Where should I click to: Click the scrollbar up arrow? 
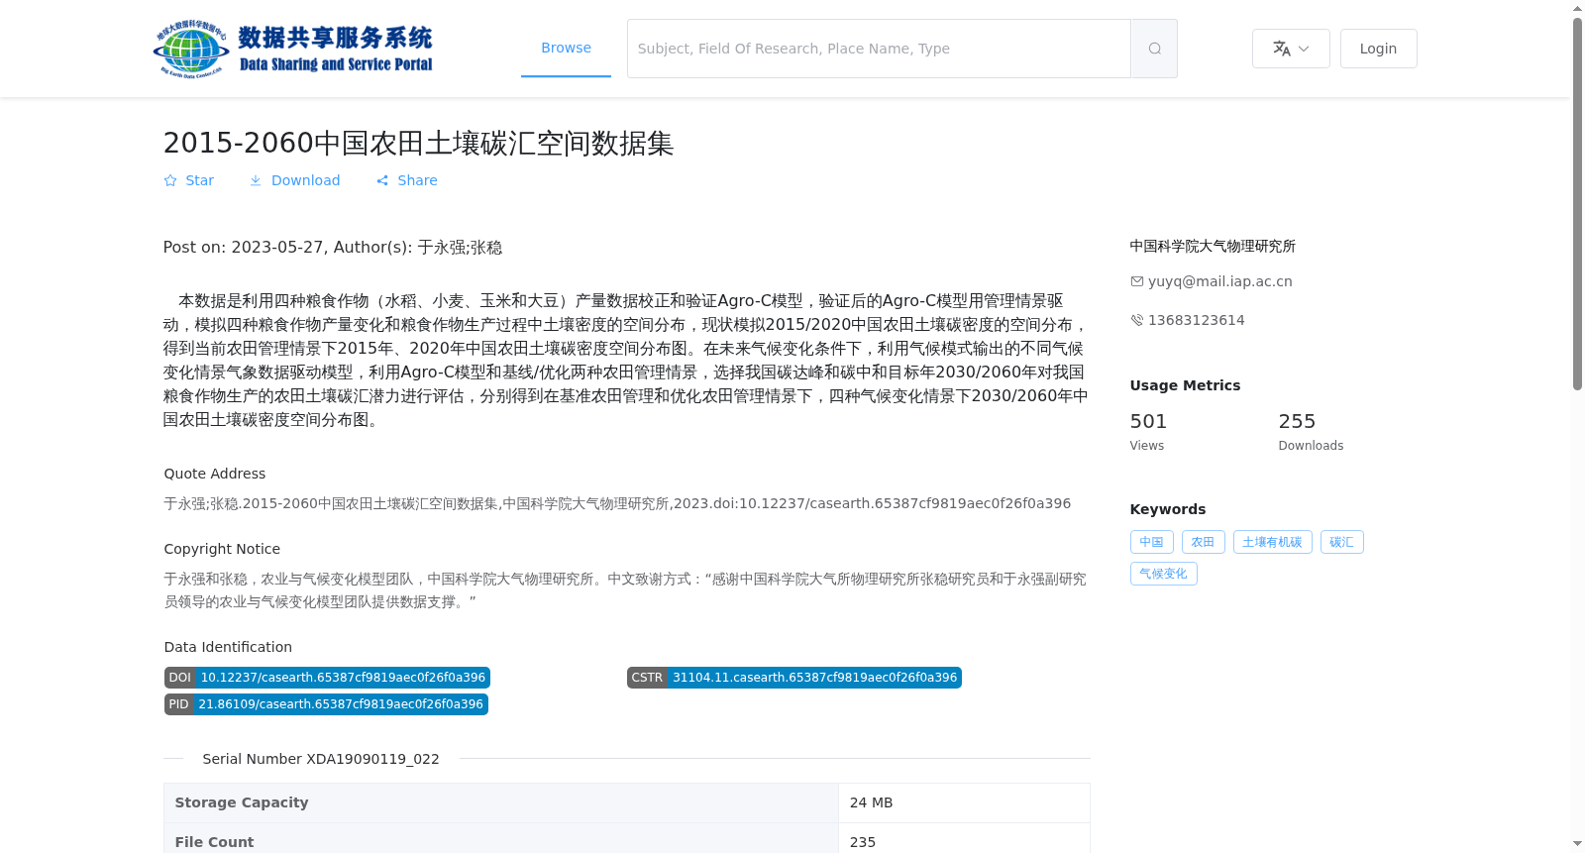(x=1577, y=8)
